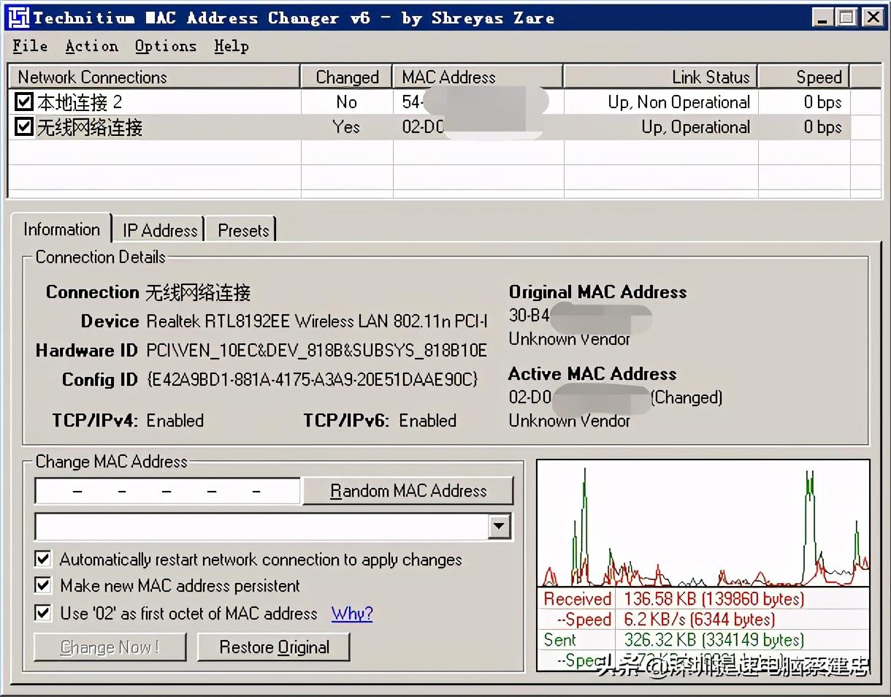Open the Help menu
The image size is (891, 697).
point(232,46)
